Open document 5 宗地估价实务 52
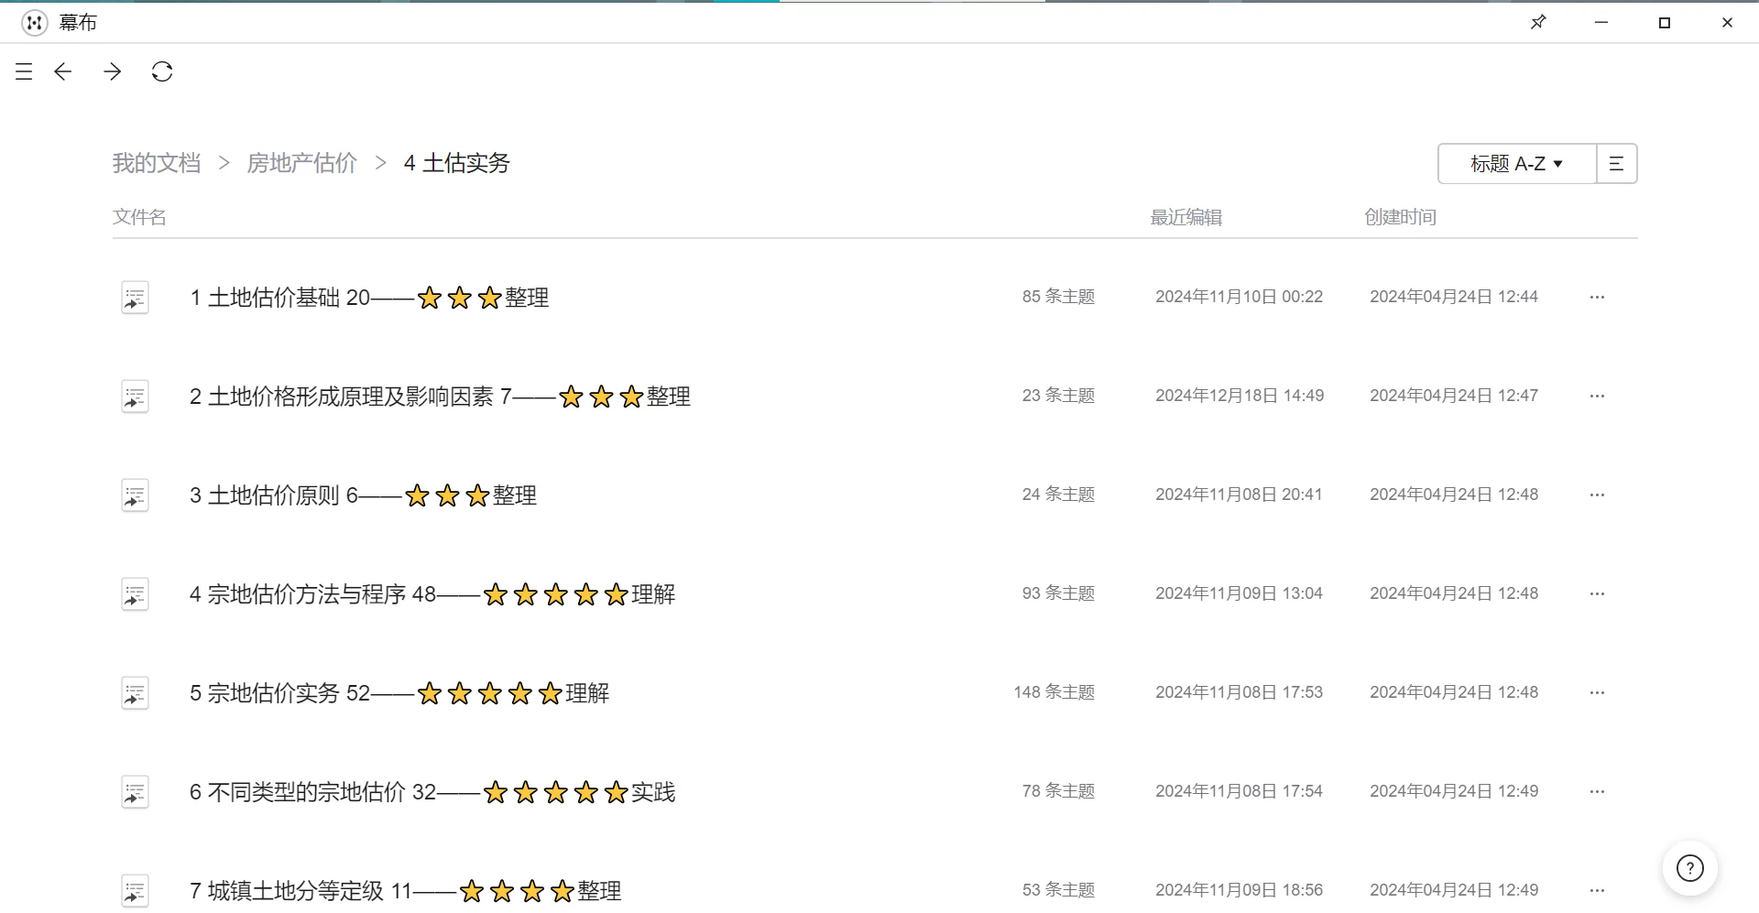The width and height of the screenshot is (1759, 913). point(399,693)
